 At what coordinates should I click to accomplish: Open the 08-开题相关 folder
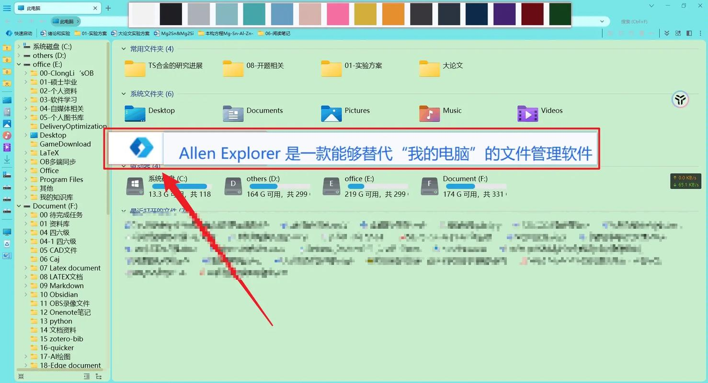[x=253, y=68]
